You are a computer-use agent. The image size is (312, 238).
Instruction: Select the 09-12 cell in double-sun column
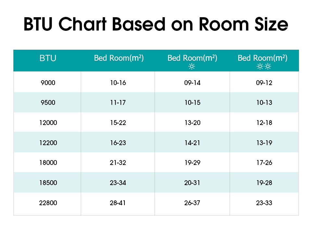click(x=264, y=83)
